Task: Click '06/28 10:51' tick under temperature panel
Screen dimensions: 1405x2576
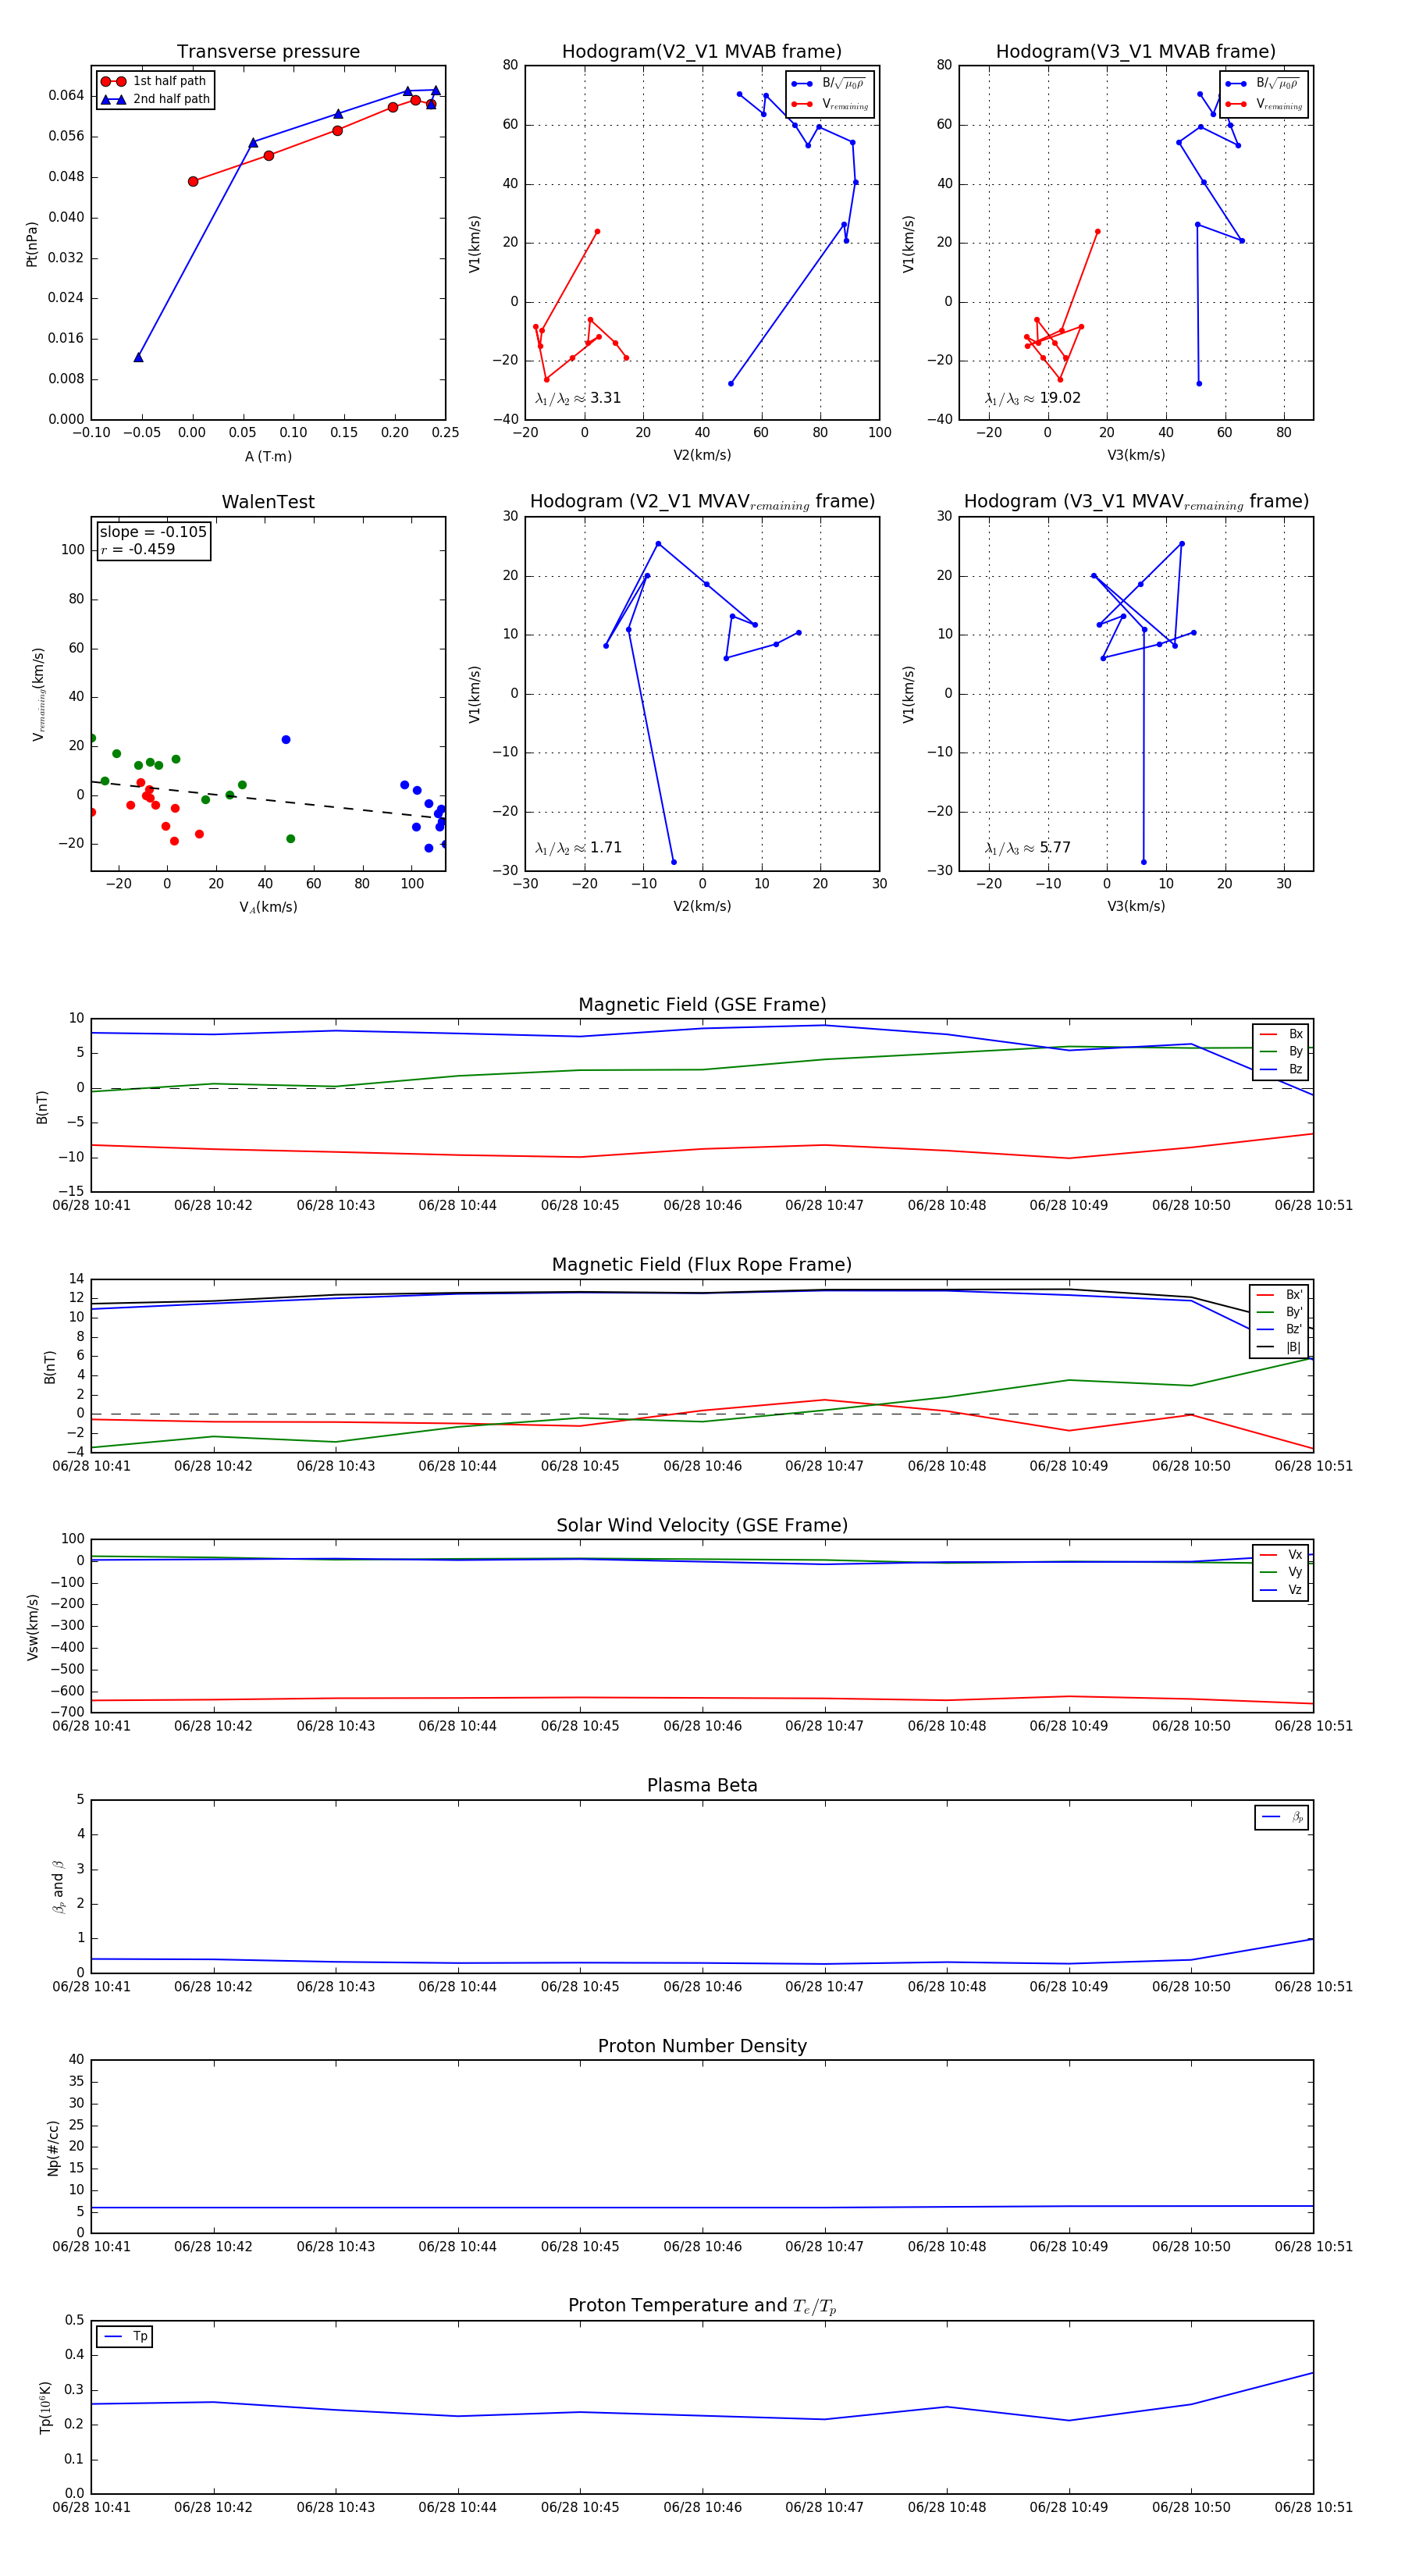Action: [x=1313, y=2507]
